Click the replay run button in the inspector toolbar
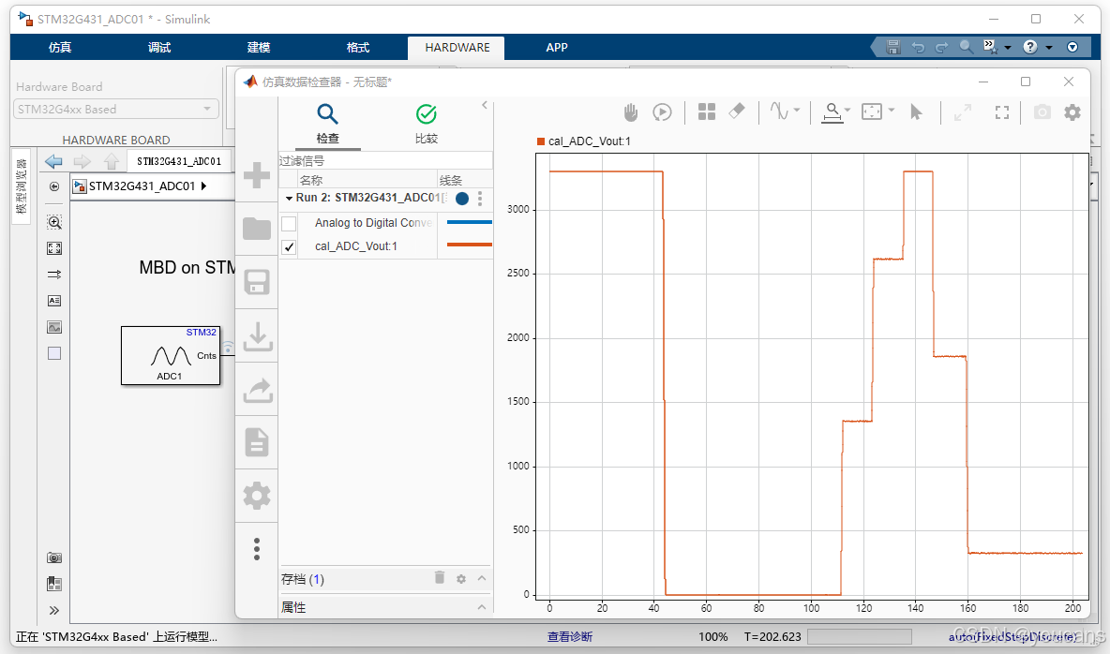This screenshot has height=654, width=1110. [x=662, y=111]
